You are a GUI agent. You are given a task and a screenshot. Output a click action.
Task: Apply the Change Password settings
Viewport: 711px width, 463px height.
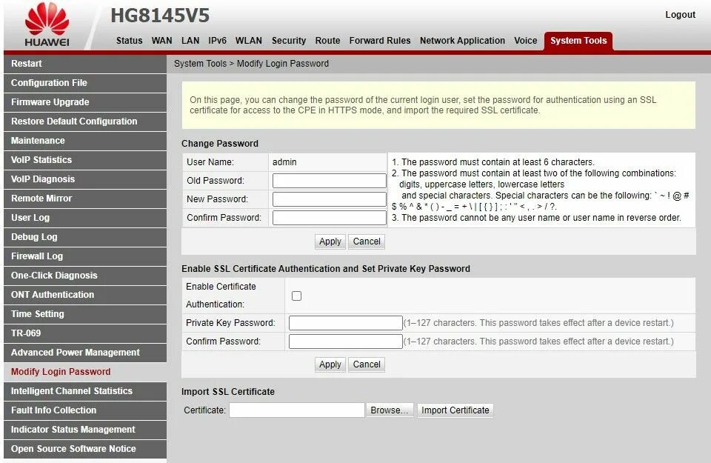pos(330,242)
